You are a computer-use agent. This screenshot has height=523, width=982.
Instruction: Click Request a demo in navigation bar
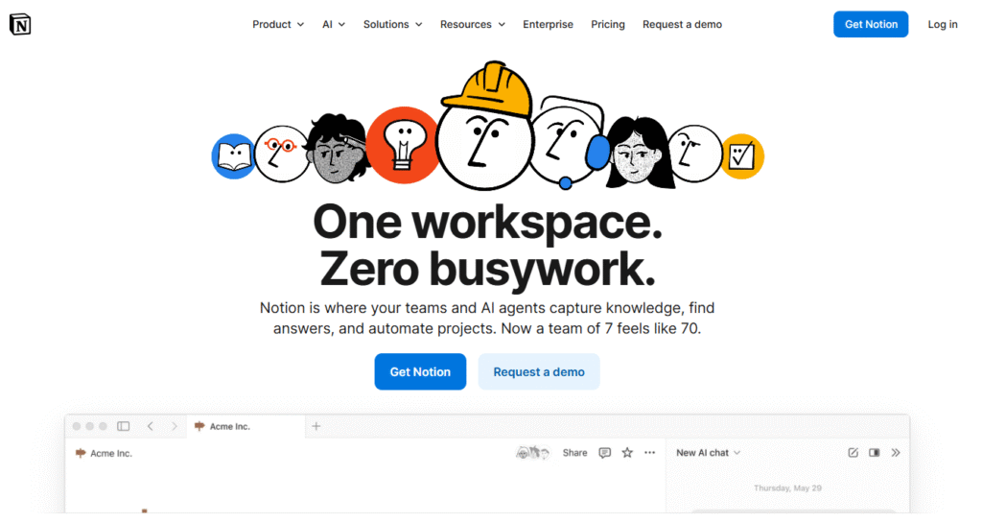[682, 24]
